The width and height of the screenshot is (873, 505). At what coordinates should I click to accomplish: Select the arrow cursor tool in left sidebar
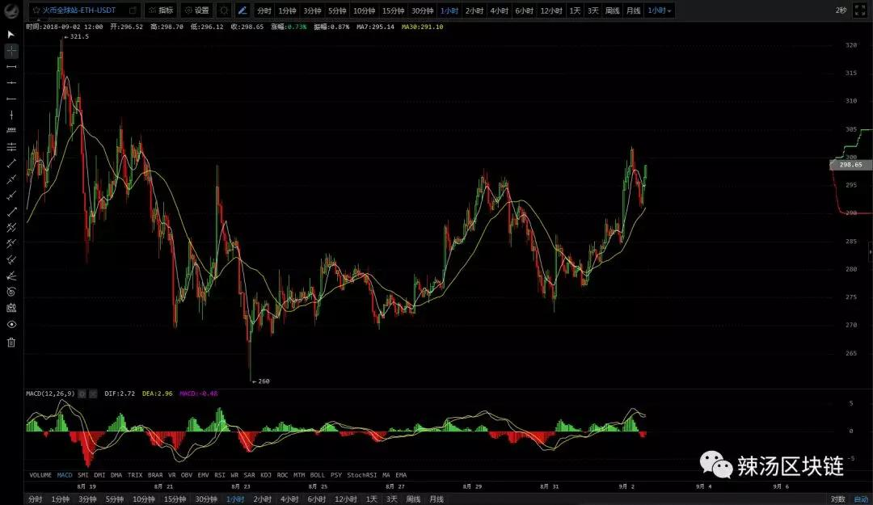pyautogui.click(x=11, y=34)
